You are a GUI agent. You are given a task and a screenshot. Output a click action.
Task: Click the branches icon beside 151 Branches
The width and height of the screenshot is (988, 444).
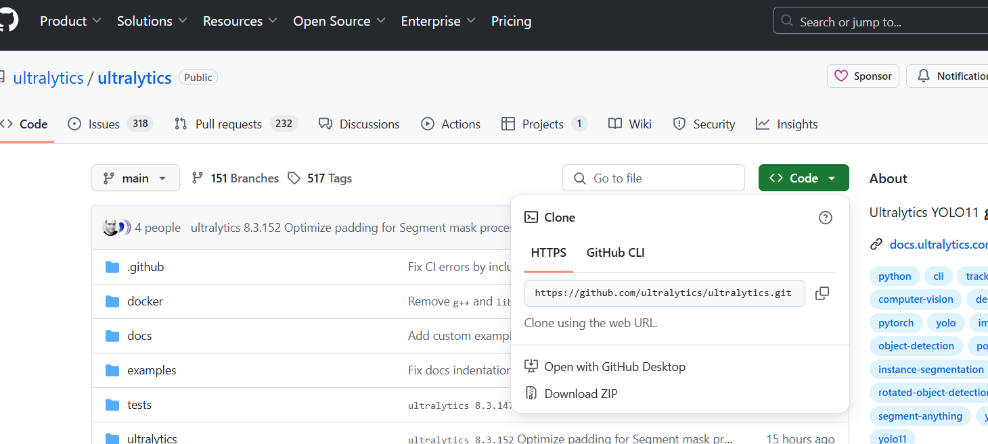pos(198,178)
